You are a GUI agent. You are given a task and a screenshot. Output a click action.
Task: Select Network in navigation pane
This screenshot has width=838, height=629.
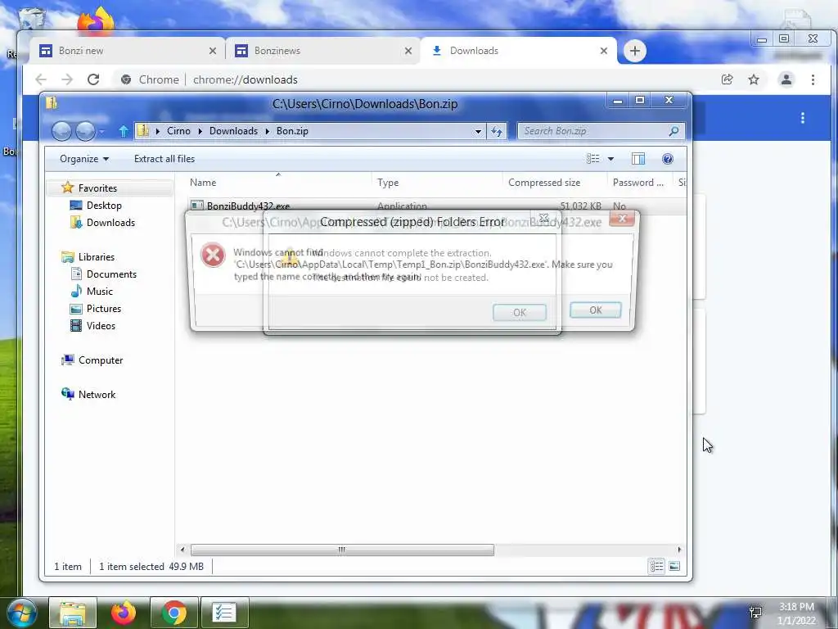(97, 394)
